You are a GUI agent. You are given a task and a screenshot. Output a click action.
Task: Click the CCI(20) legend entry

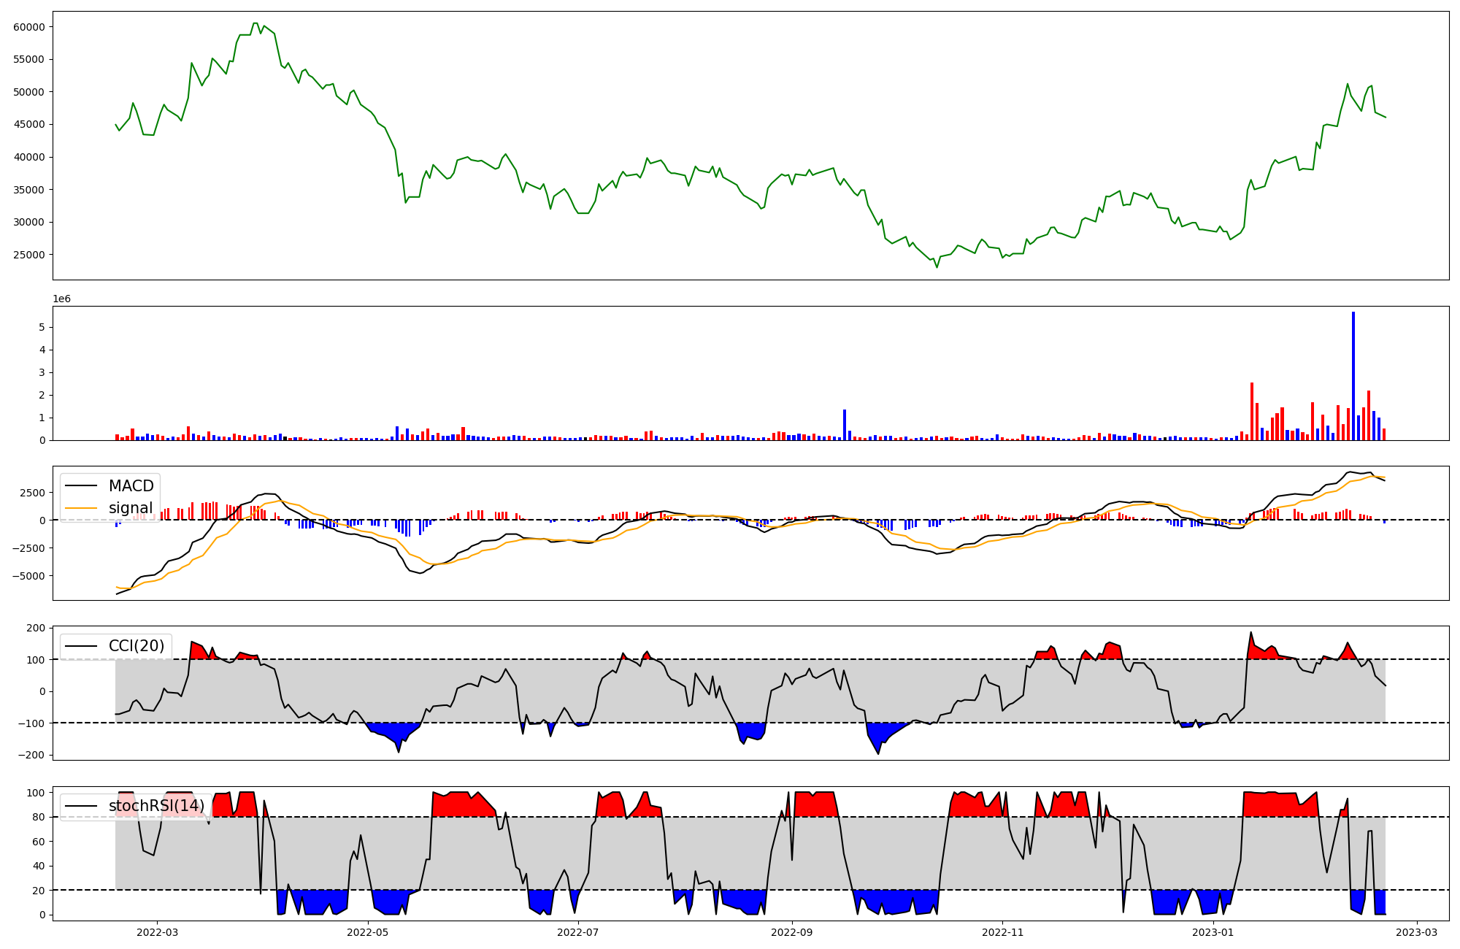[x=136, y=646]
